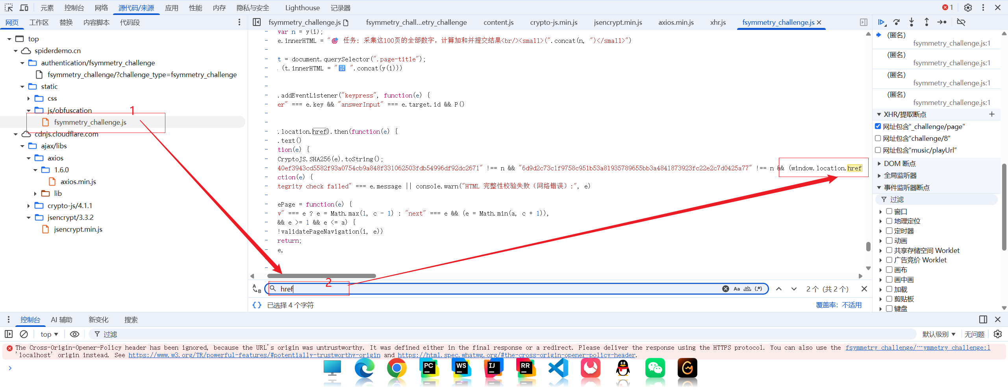The width and height of the screenshot is (1008, 391).
Task: Toggle the device toolbar icon
Action: pos(24,7)
